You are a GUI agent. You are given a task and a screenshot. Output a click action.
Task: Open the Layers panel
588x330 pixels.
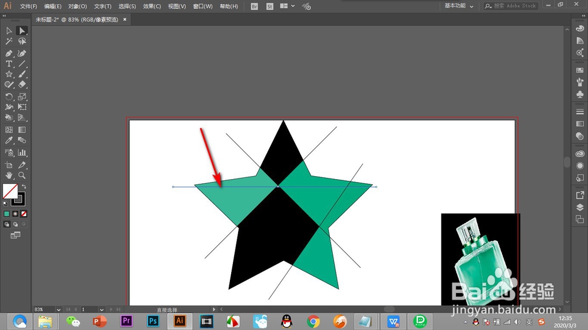pyautogui.click(x=580, y=207)
